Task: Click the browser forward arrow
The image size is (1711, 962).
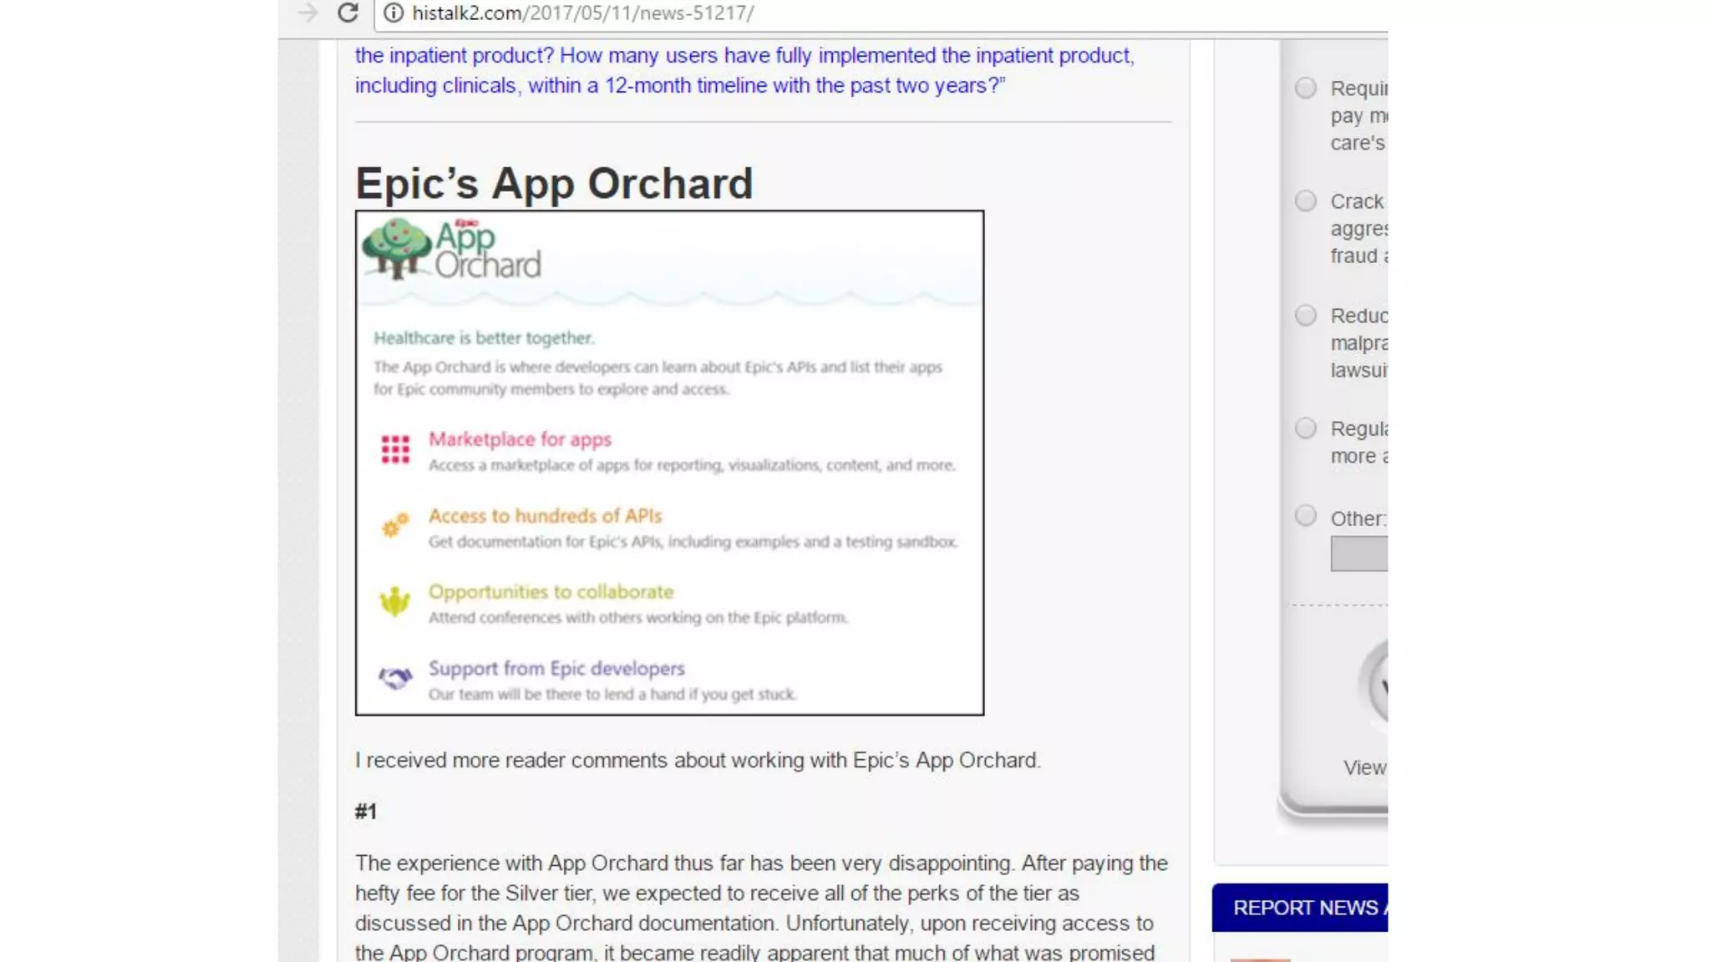Action: [307, 13]
